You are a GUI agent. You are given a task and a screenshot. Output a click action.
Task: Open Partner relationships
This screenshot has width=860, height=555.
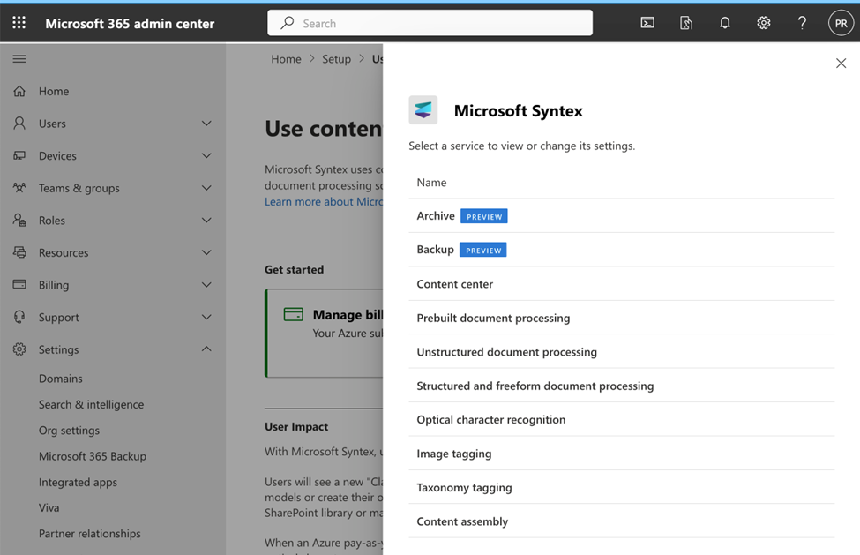[89, 534]
